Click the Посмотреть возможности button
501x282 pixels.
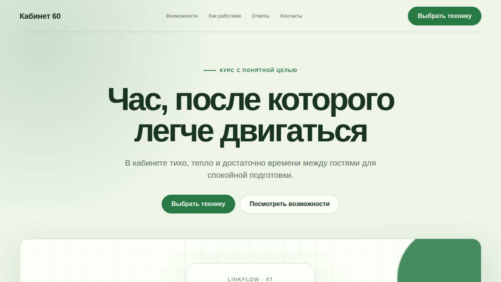(x=290, y=204)
